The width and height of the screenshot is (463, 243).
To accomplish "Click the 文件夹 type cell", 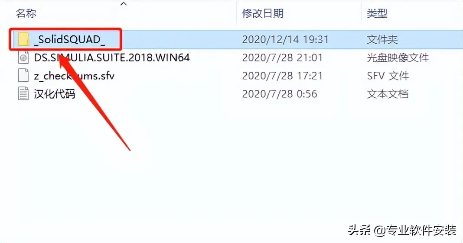I will point(382,39).
